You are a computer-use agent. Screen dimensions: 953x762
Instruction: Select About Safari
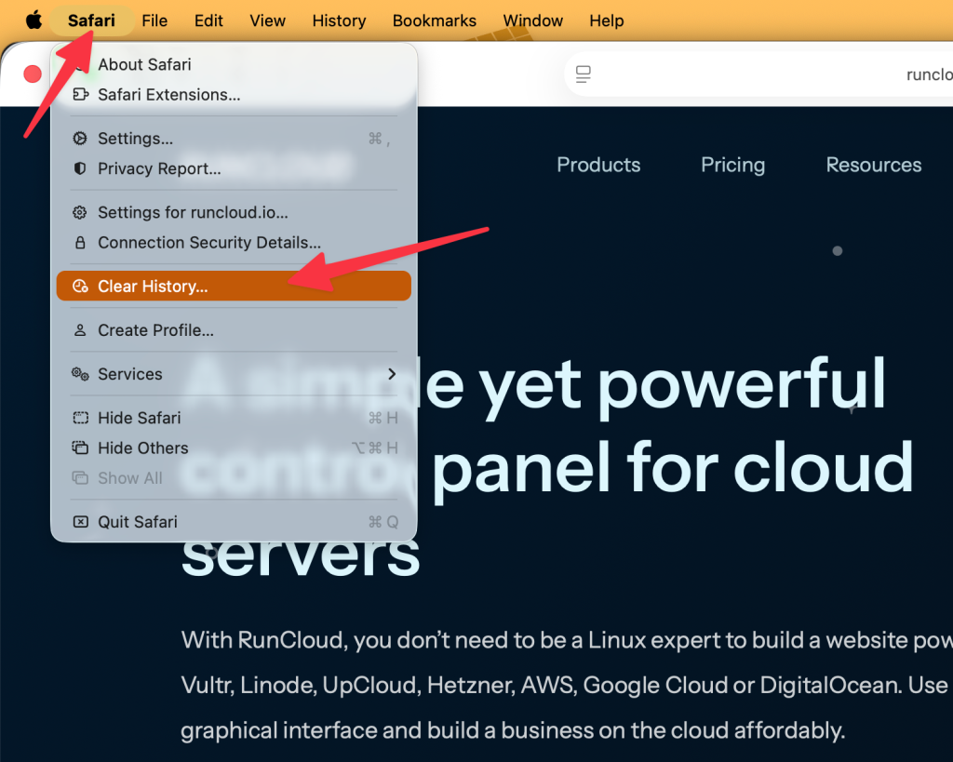[144, 64]
